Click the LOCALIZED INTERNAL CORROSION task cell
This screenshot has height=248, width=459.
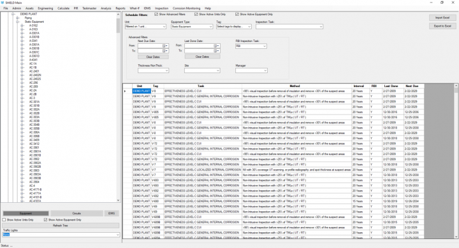203,170
